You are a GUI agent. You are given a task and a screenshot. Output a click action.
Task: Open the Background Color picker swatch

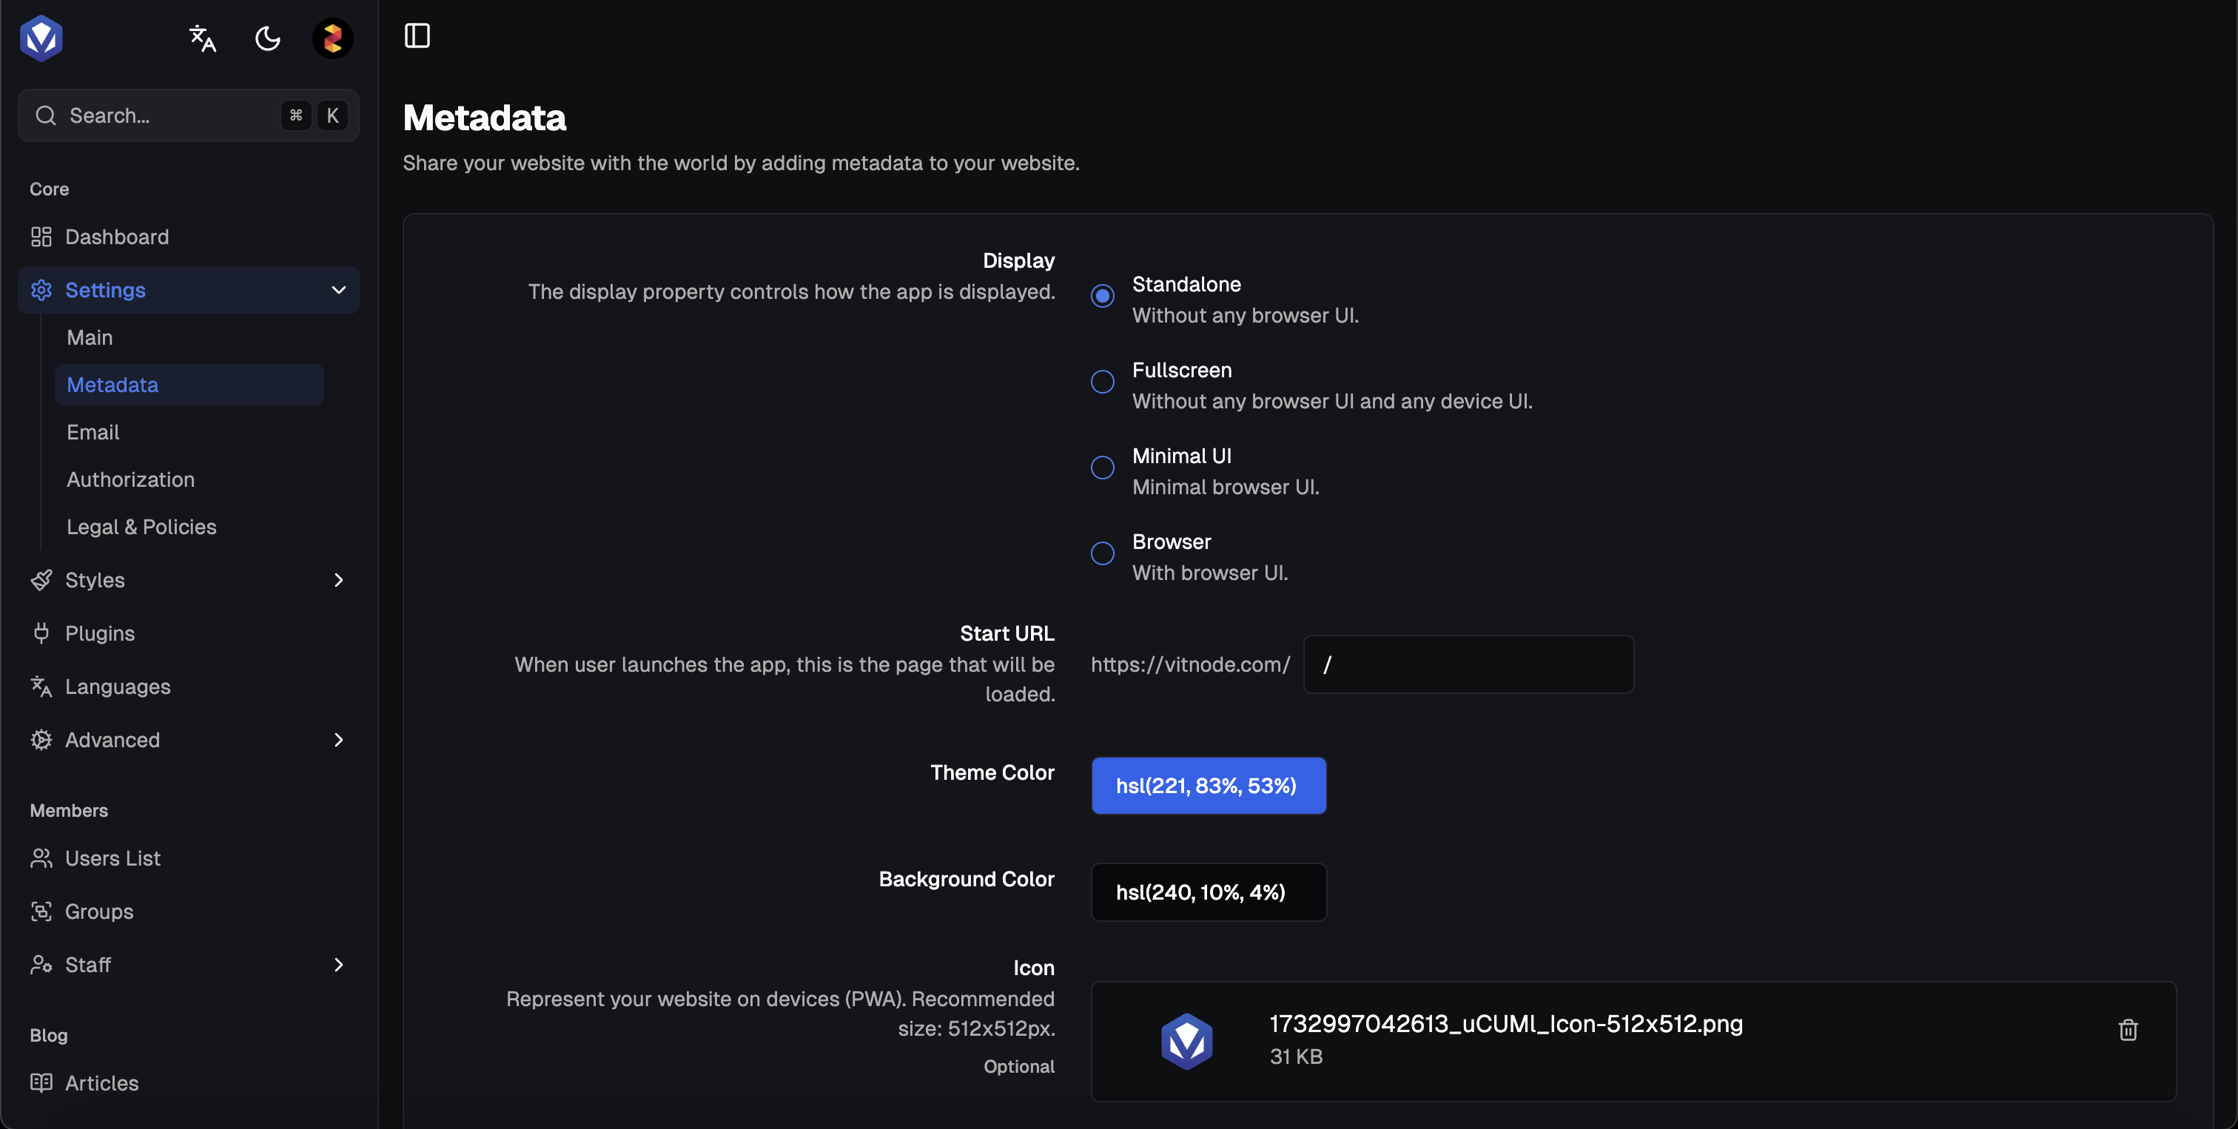pyautogui.click(x=1209, y=893)
